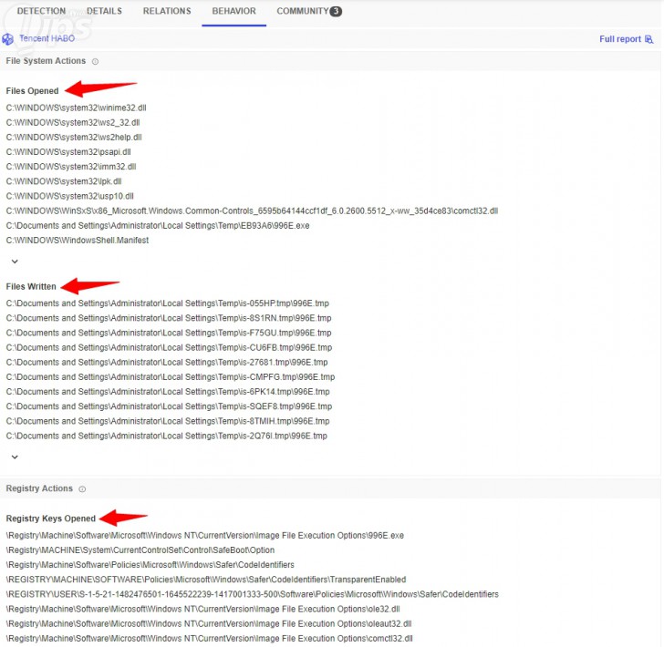The width and height of the screenshot is (664, 647).
Task: Select the WindowsShell.Manifest path
Action: tap(78, 241)
